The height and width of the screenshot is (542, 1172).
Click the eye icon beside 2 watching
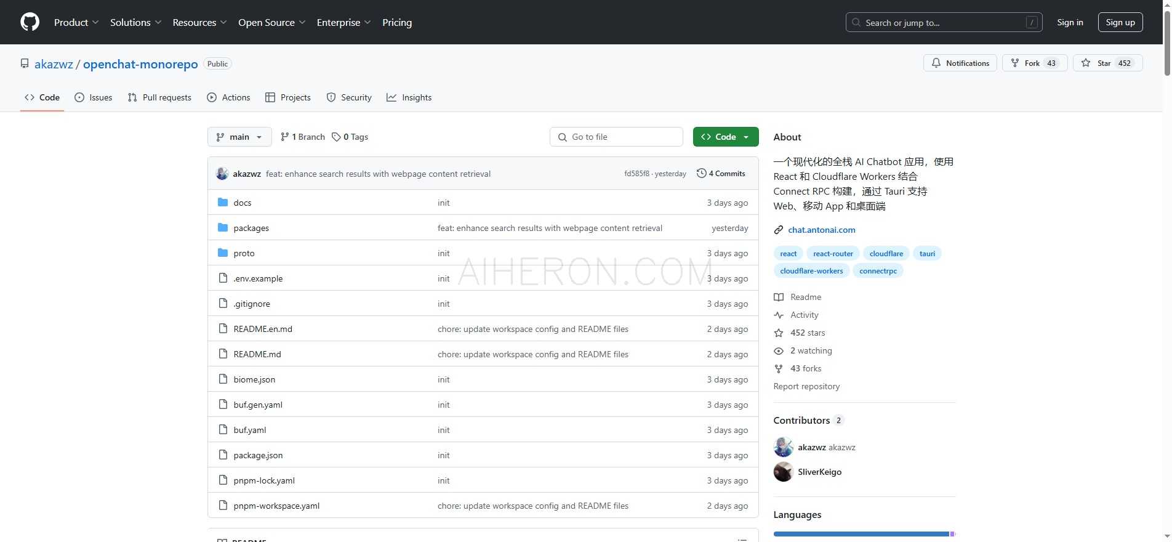coord(779,350)
